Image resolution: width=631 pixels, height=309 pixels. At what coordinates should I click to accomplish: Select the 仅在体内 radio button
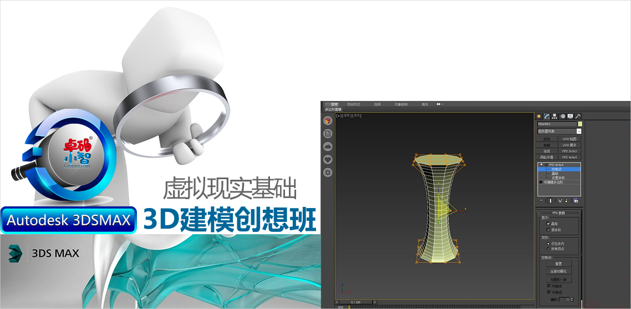(548, 244)
